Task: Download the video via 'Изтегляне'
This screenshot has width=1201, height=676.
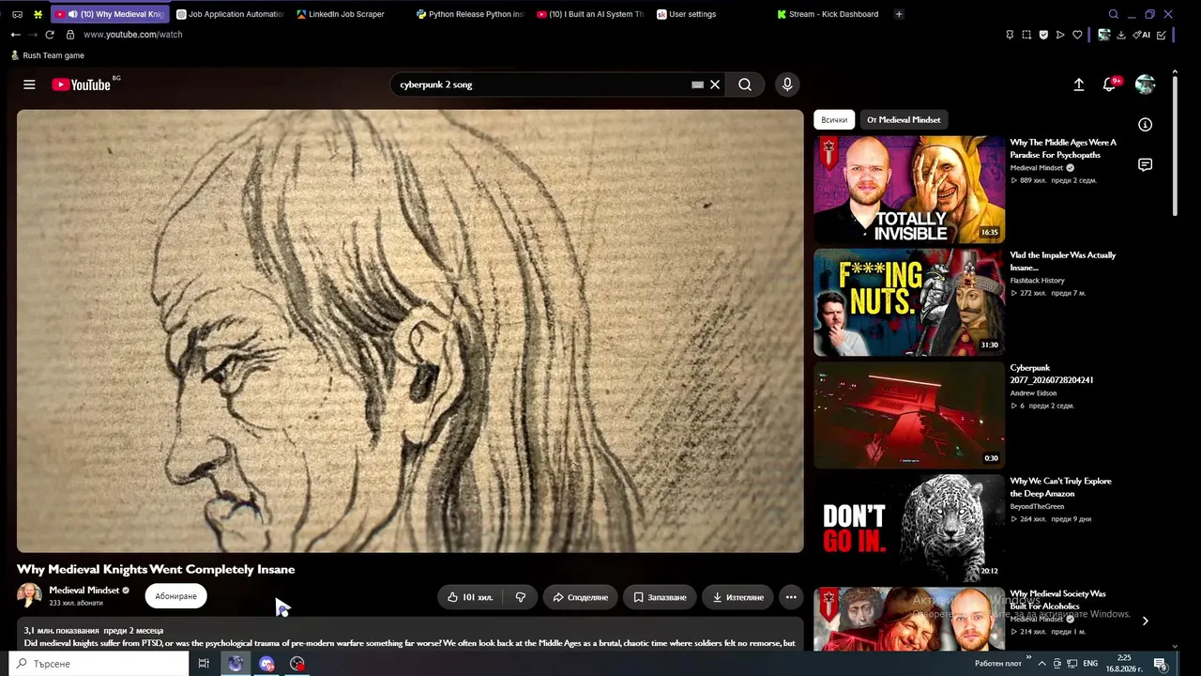Action: pyautogui.click(x=737, y=597)
